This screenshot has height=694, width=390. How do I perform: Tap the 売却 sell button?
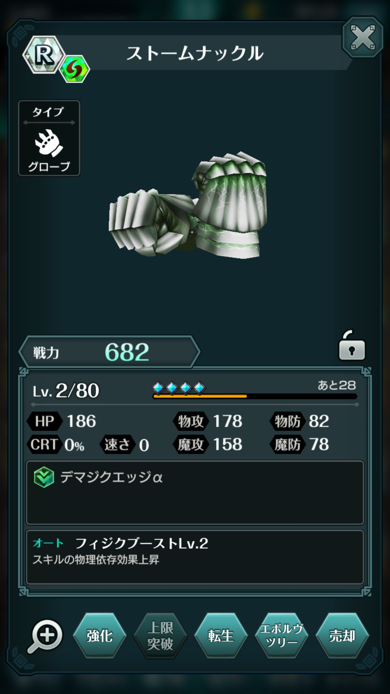click(x=342, y=636)
